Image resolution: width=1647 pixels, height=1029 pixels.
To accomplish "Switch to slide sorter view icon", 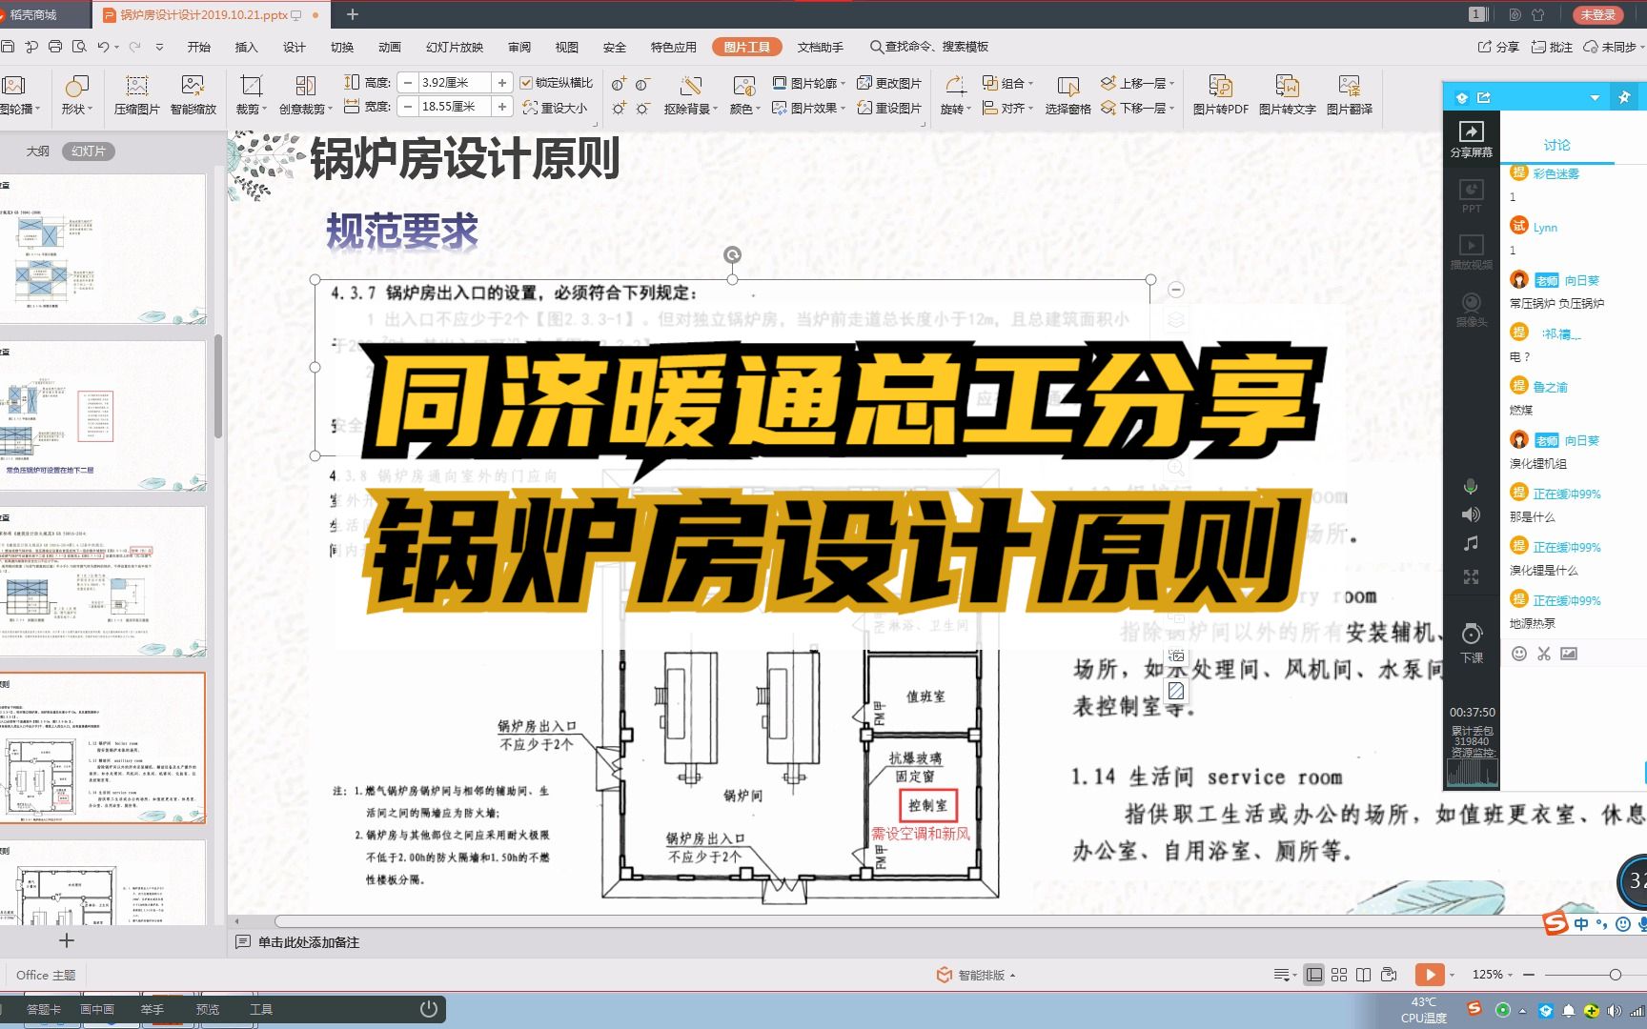I will coord(1339,975).
